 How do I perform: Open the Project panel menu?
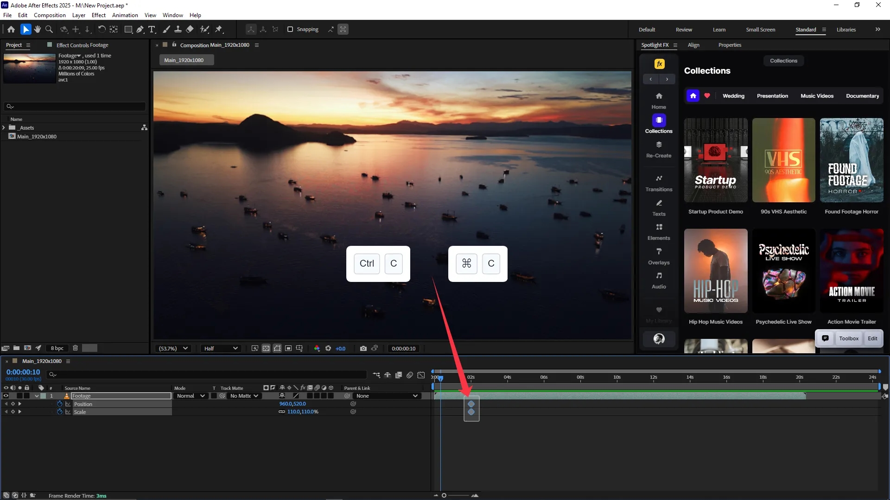28,45
